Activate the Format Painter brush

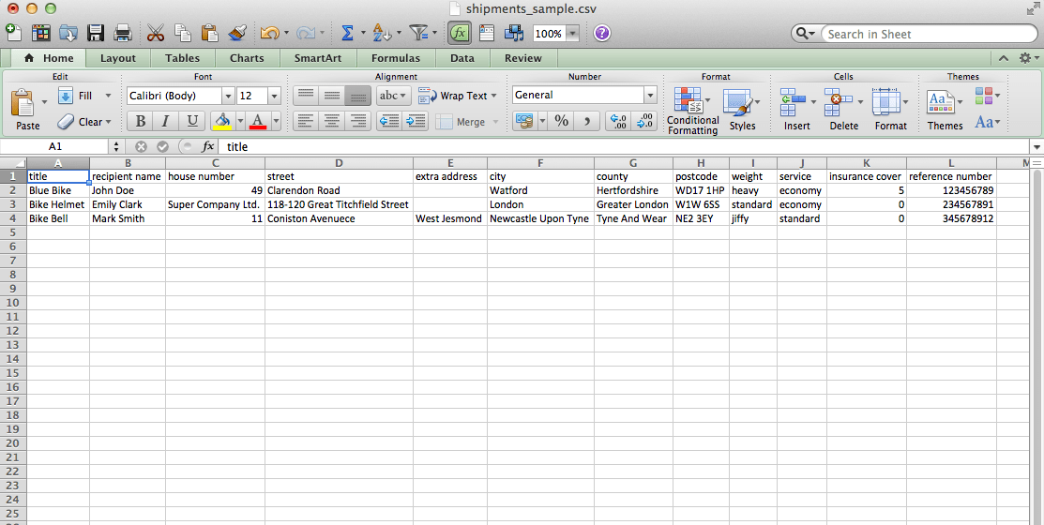click(237, 33)
